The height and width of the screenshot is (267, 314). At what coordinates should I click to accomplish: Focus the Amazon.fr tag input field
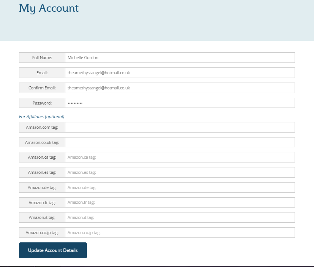[180, 203]
